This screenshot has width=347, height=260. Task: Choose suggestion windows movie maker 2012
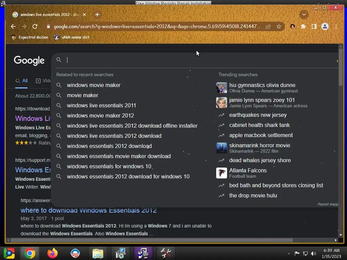[x=100, y=116]
